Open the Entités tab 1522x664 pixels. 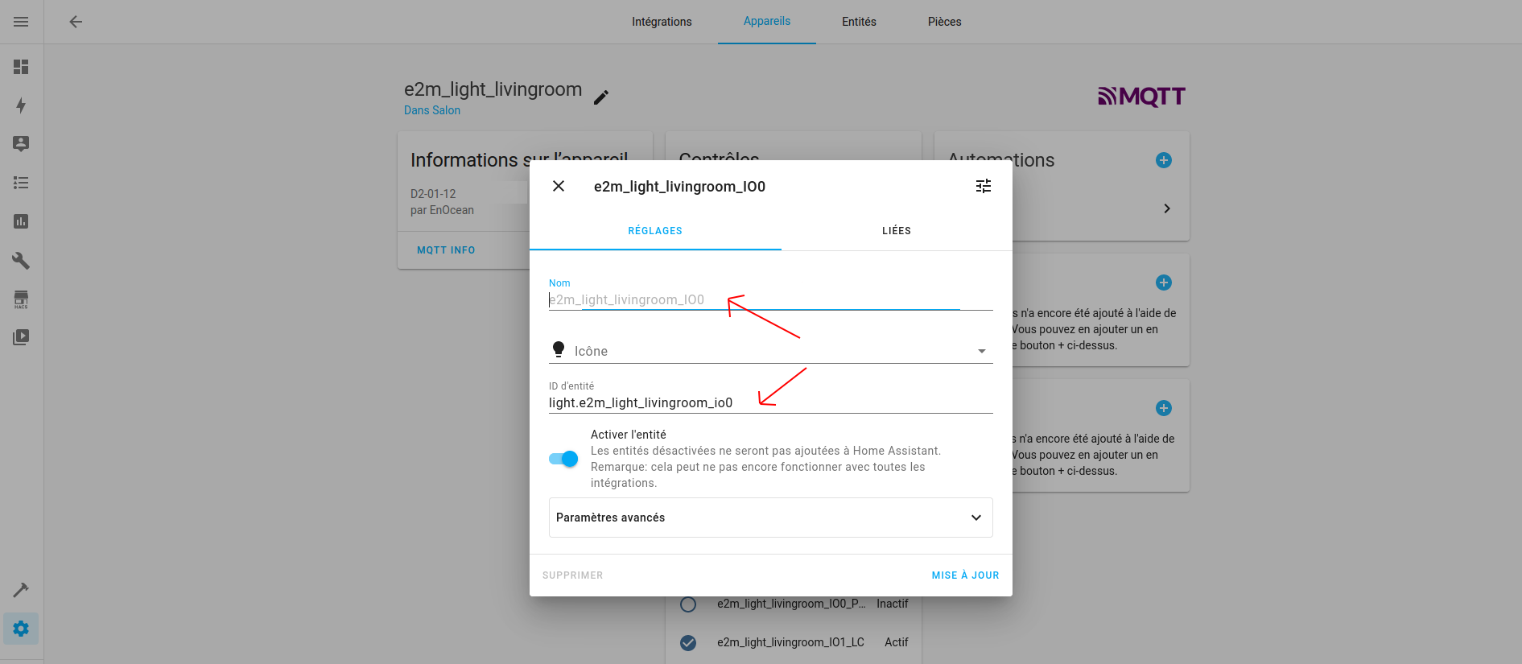[x=859, y=22]
